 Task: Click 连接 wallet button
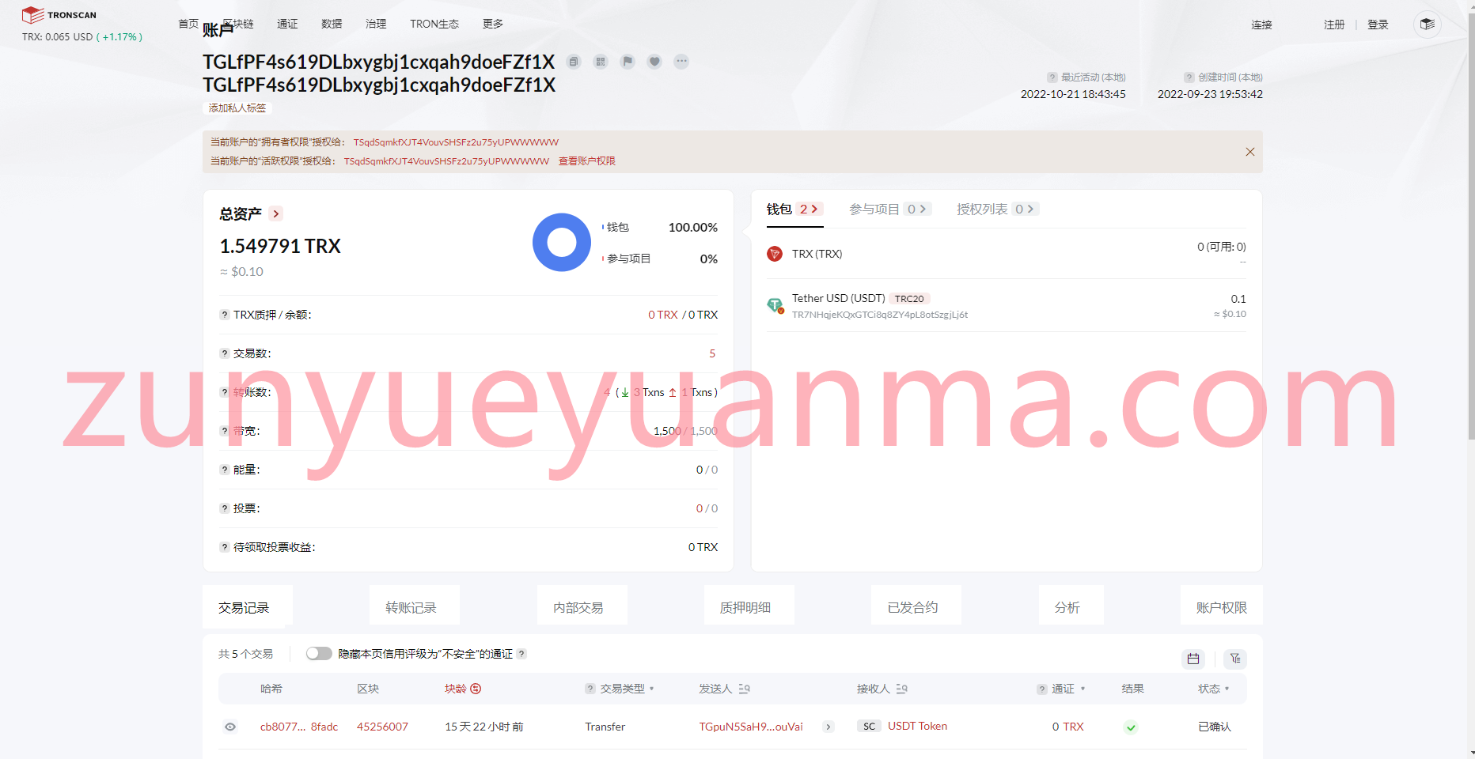pyautogui.click(x=1261, y=25)
